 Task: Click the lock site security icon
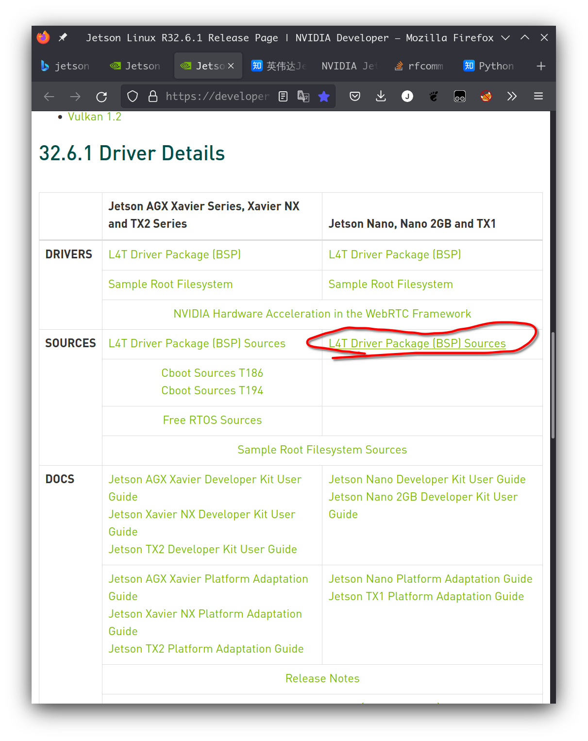(153, 96)
